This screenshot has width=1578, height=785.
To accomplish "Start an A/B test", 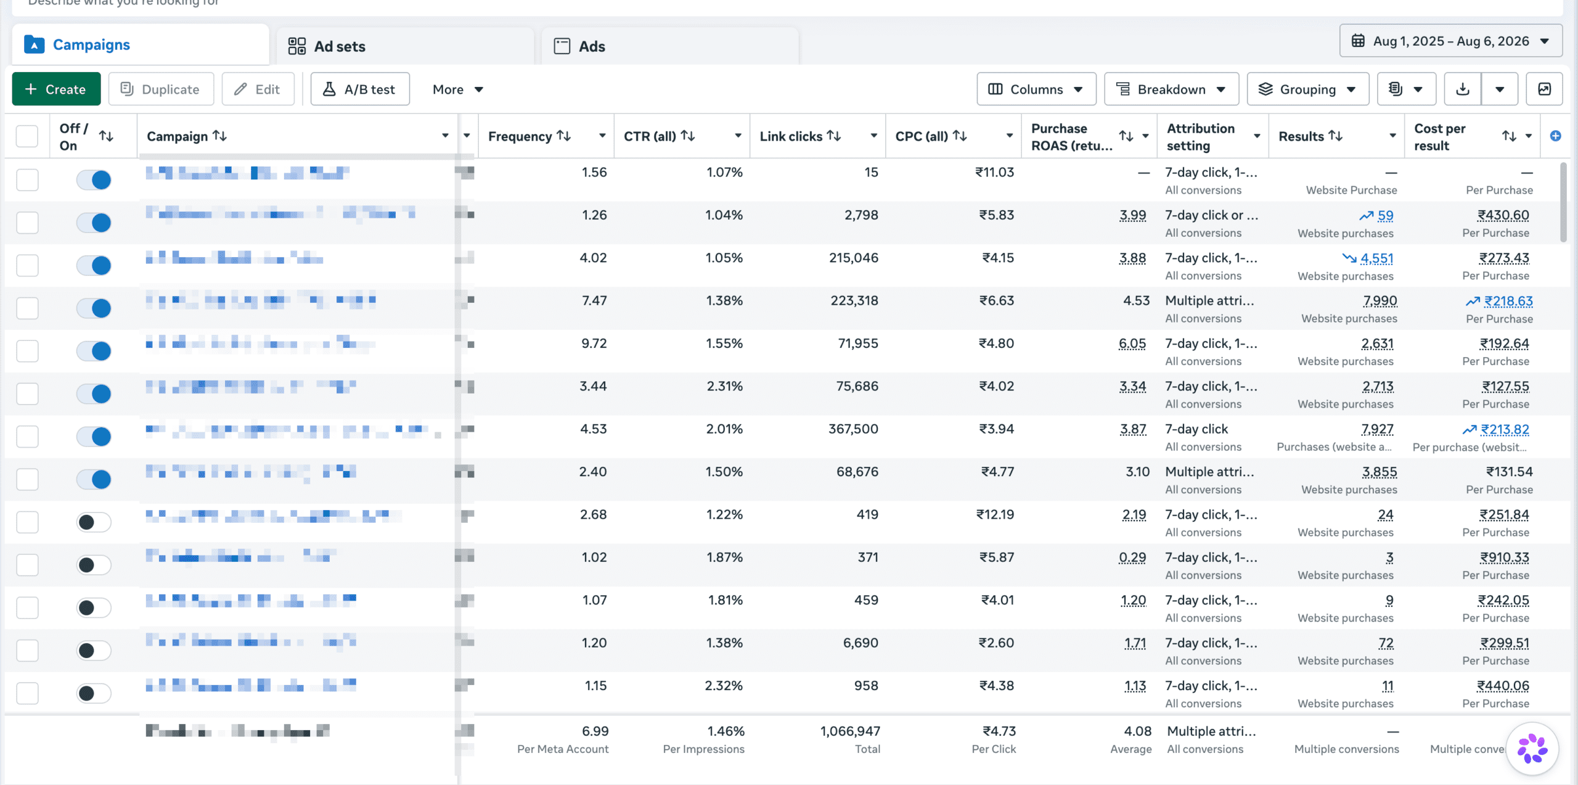I will (x=360, y=89).
